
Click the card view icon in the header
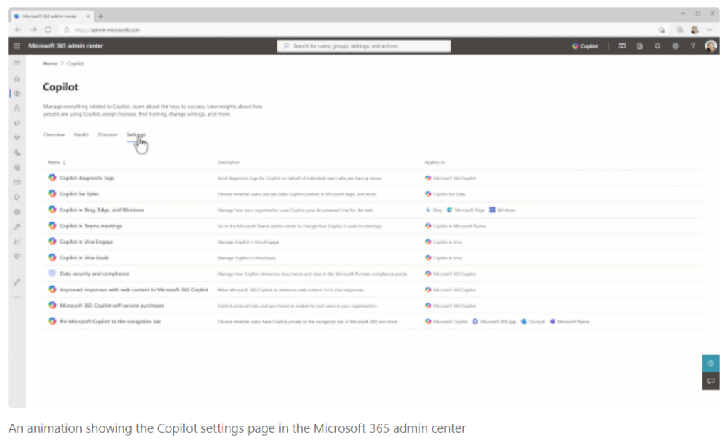(621, 46)
